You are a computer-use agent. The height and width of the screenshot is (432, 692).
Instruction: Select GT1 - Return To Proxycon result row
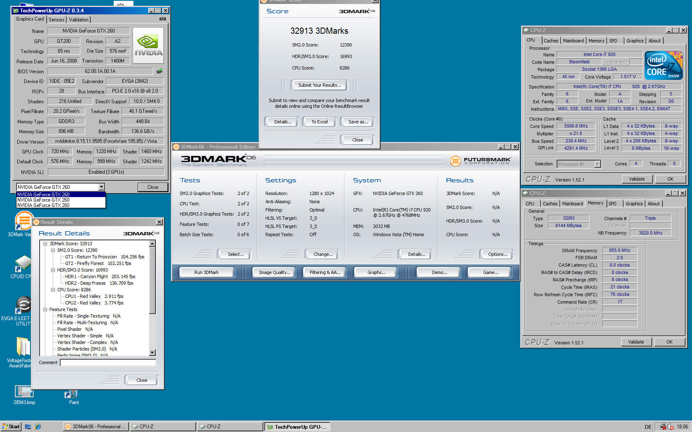click(105, 257)
